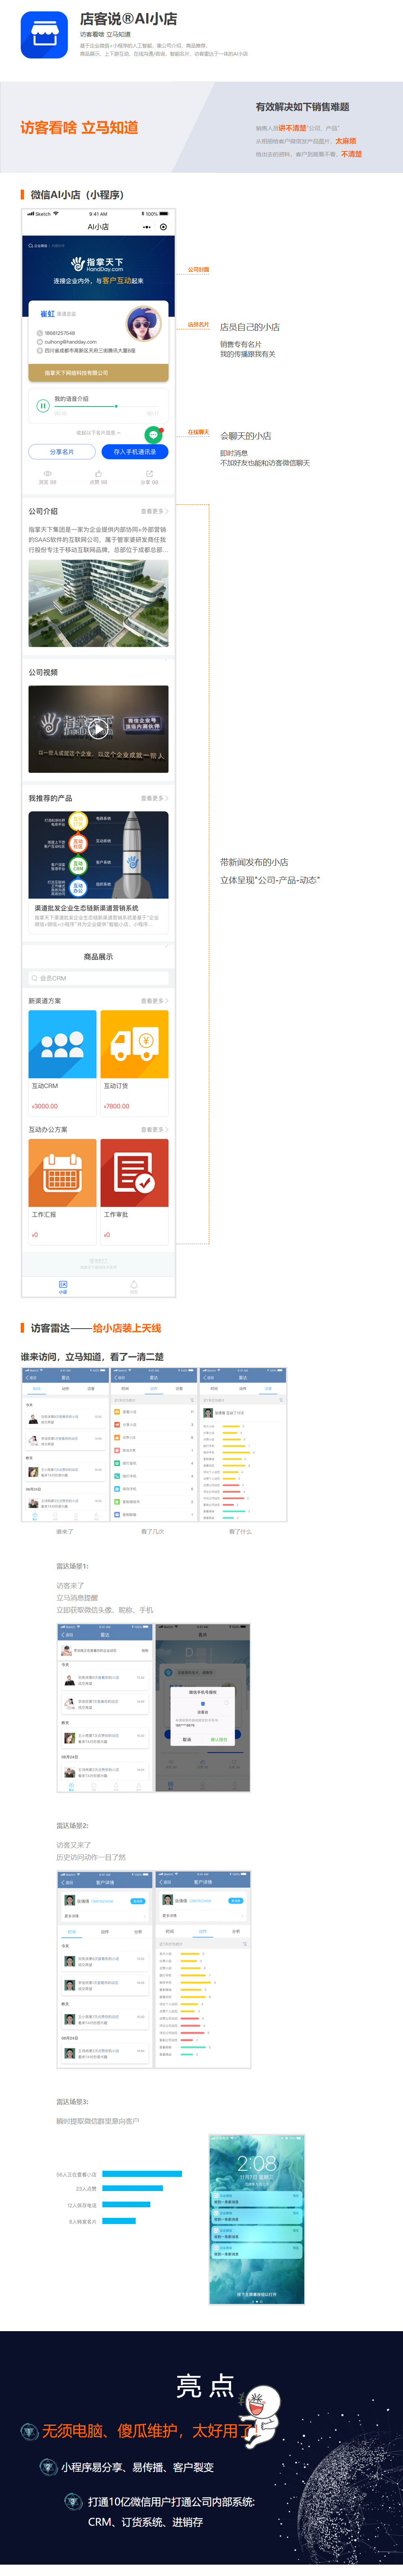This screenshot has height=2576, width=403.
Task: Click the 亮点 heading
Action: point(205,2386)
